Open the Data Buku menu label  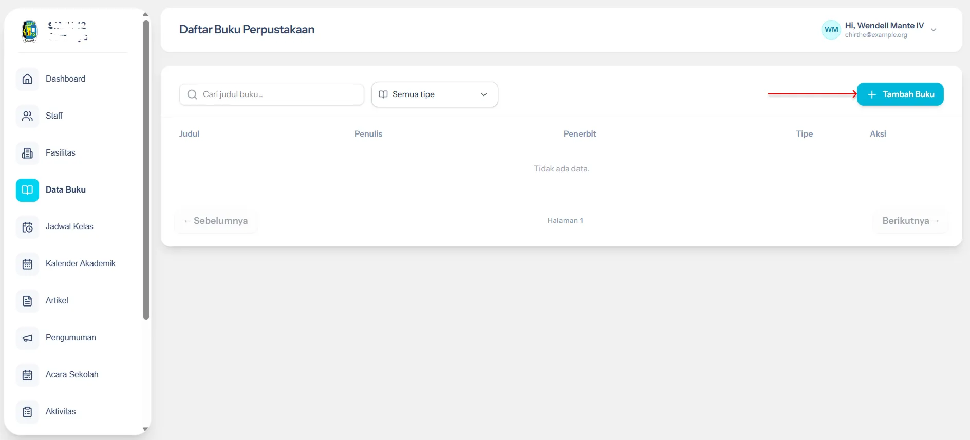(x=66, y=190)
